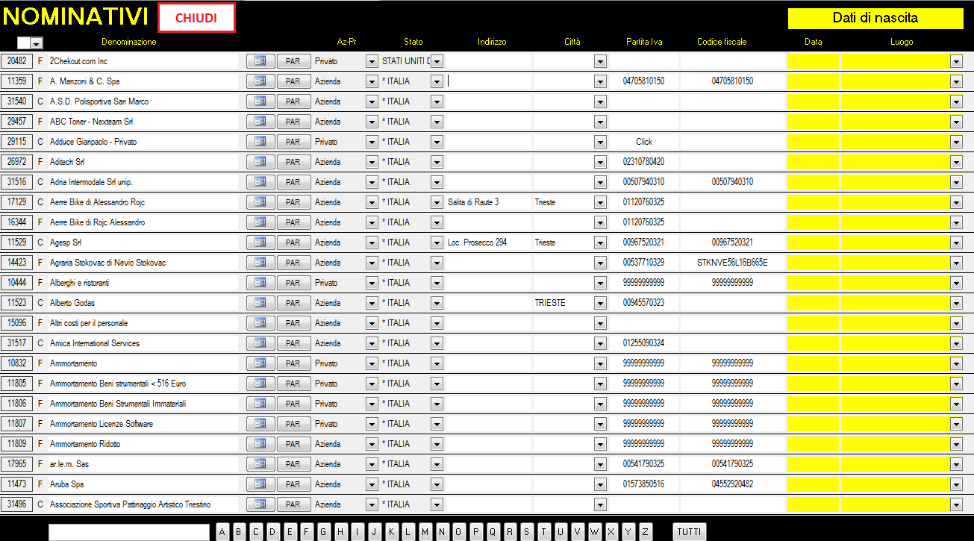Open card icon for Adduce Gianpaolo - Privato
This screenshot has height=541, width=974.
click(260, 142)
